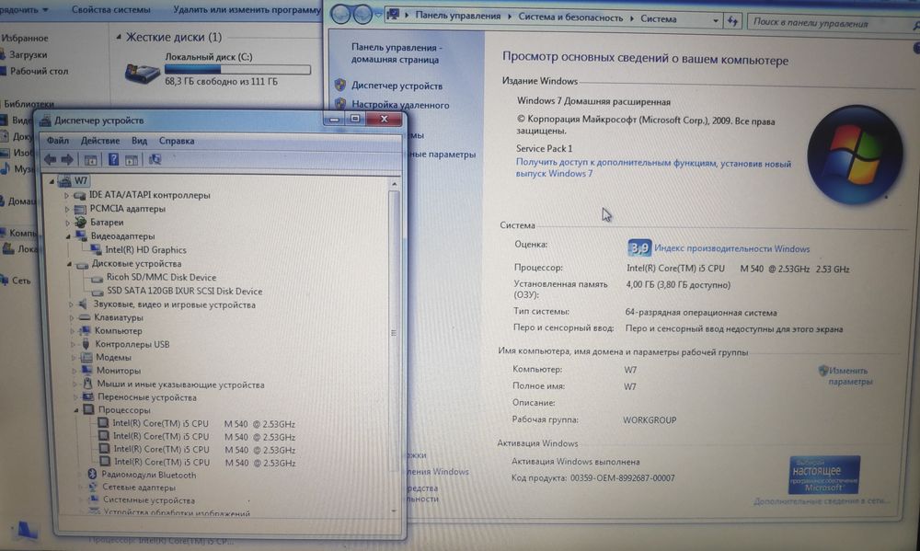Click the 3,9 performance score badge
Screen dimensions: 920x551
(x=639, y=247)
